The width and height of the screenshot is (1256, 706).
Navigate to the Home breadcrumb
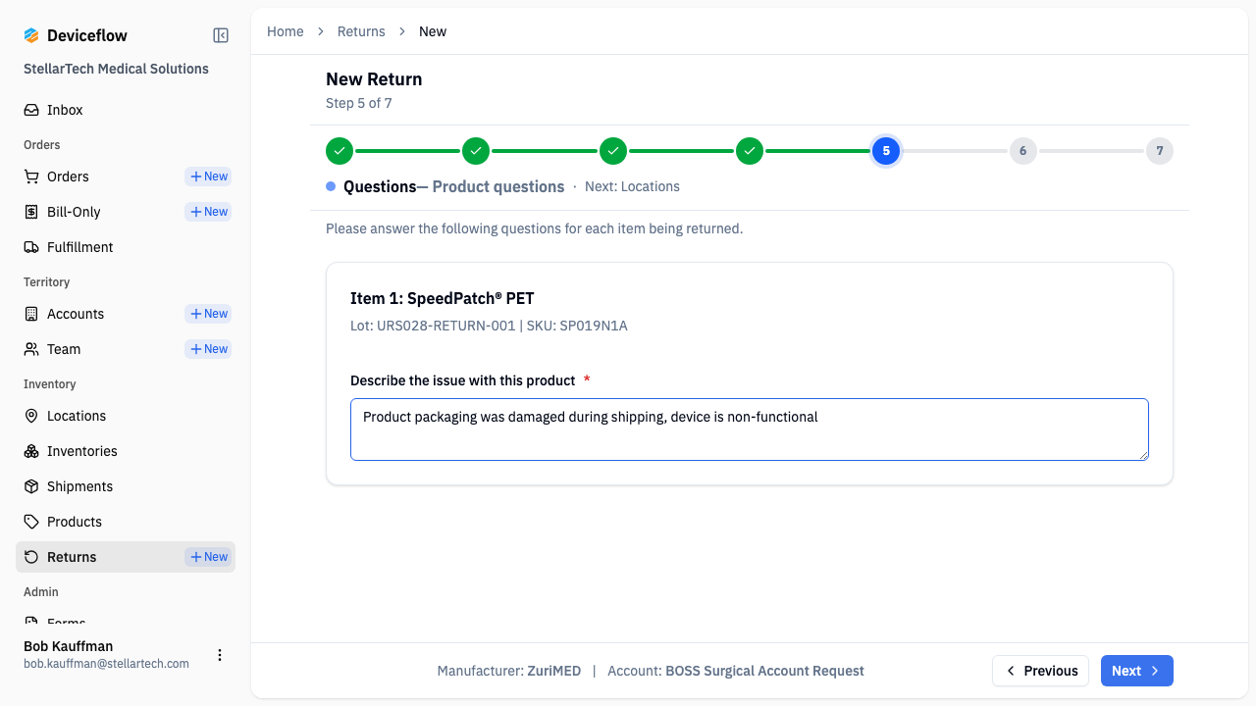pos(286,31)
